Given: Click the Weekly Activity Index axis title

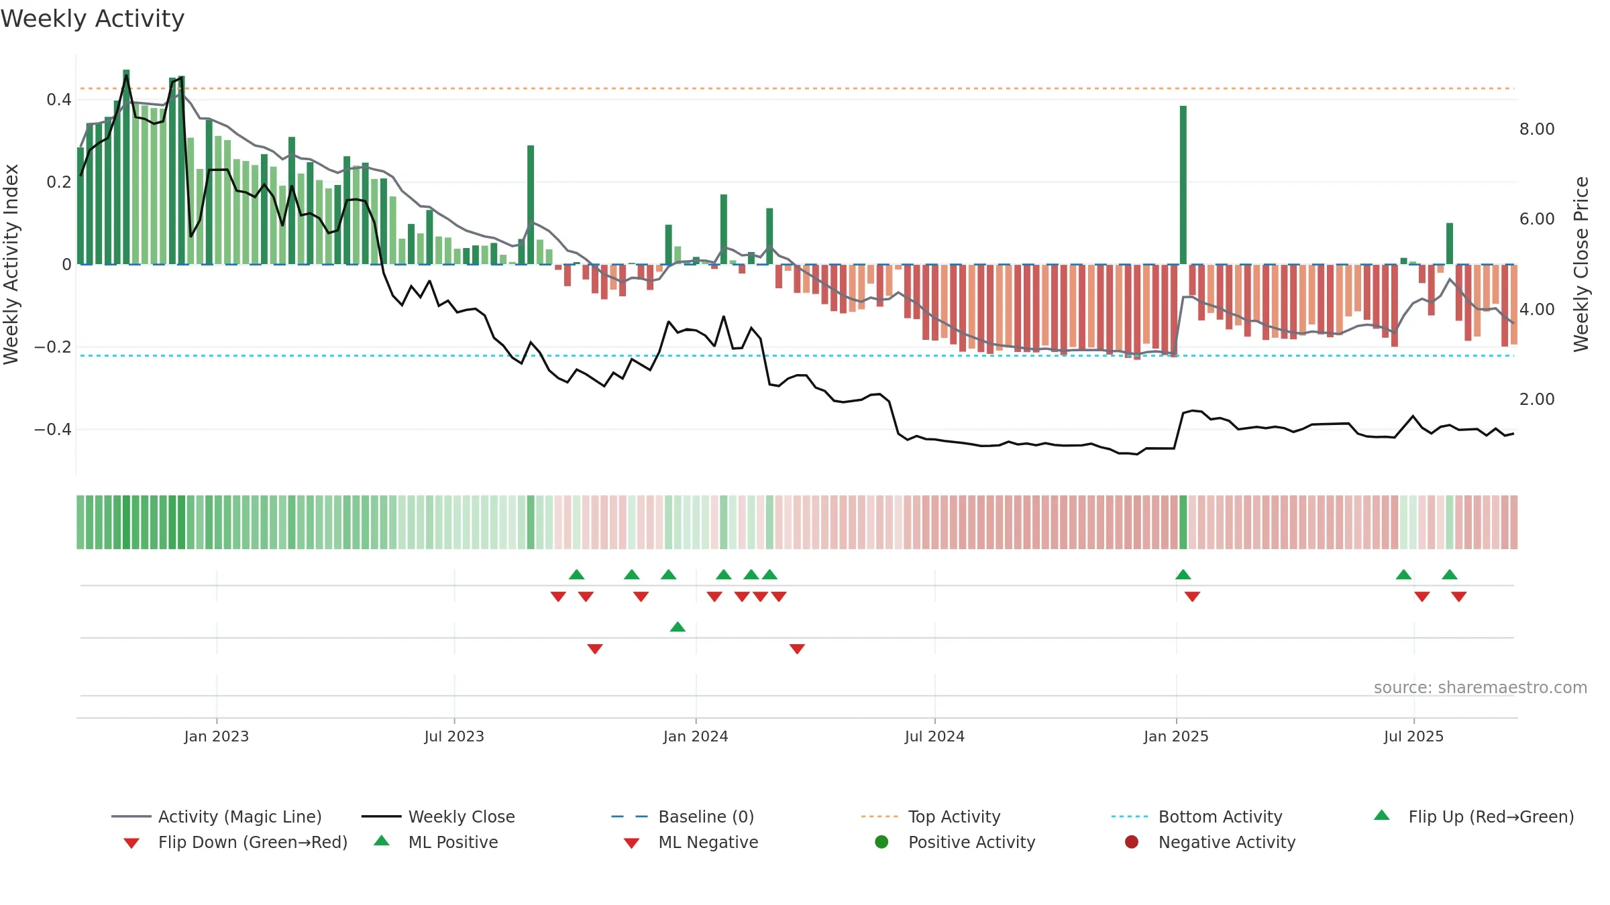Looking at the screenshot, I should click(11, 264).
